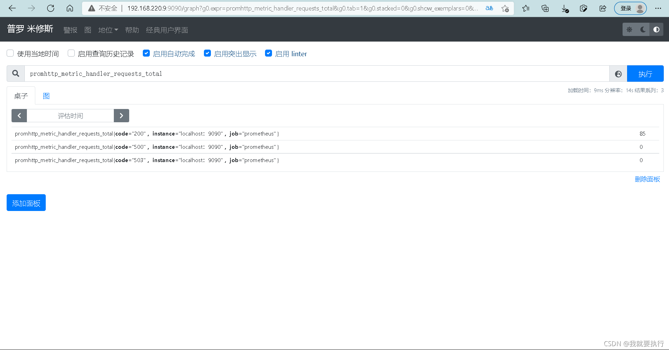Viewport: 669px width, 350px height.
Task: Step evaluation time forward
Action: pyautogui.click(x=122, y=116)
